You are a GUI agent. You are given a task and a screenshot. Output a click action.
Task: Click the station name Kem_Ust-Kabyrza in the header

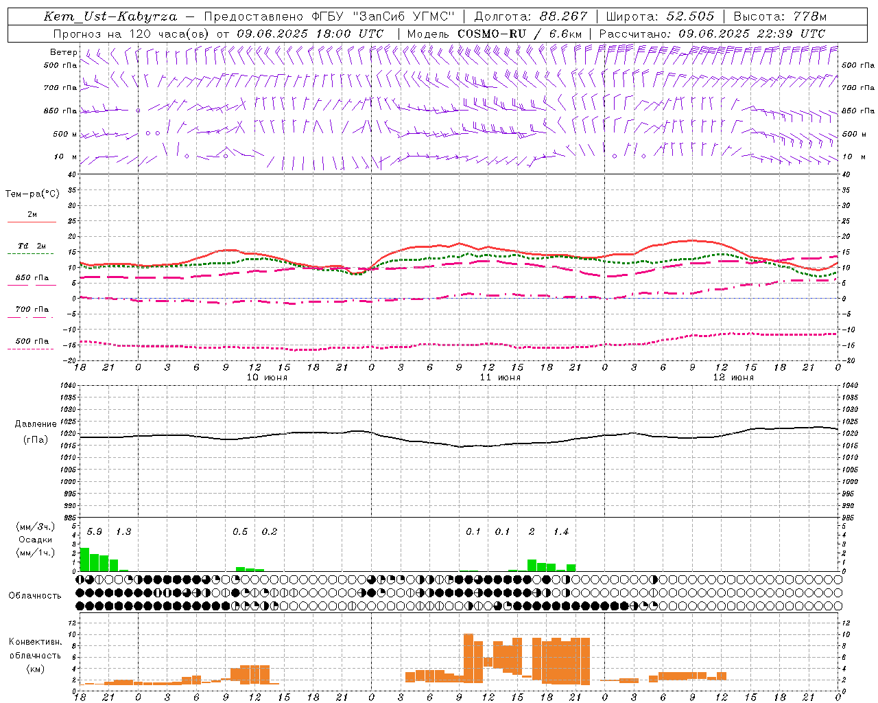pos(110,16)
